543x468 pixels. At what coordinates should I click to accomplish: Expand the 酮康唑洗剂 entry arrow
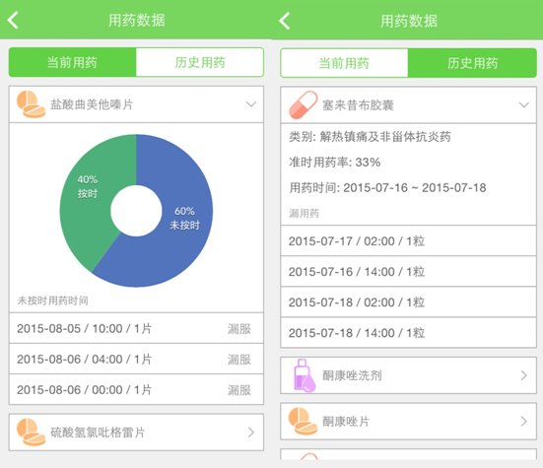click(x=524, y=375)
